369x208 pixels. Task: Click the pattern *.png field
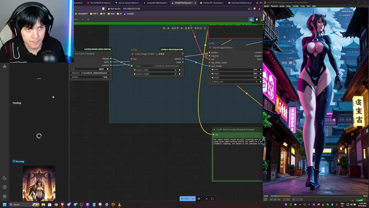click(x=90, y=77)
